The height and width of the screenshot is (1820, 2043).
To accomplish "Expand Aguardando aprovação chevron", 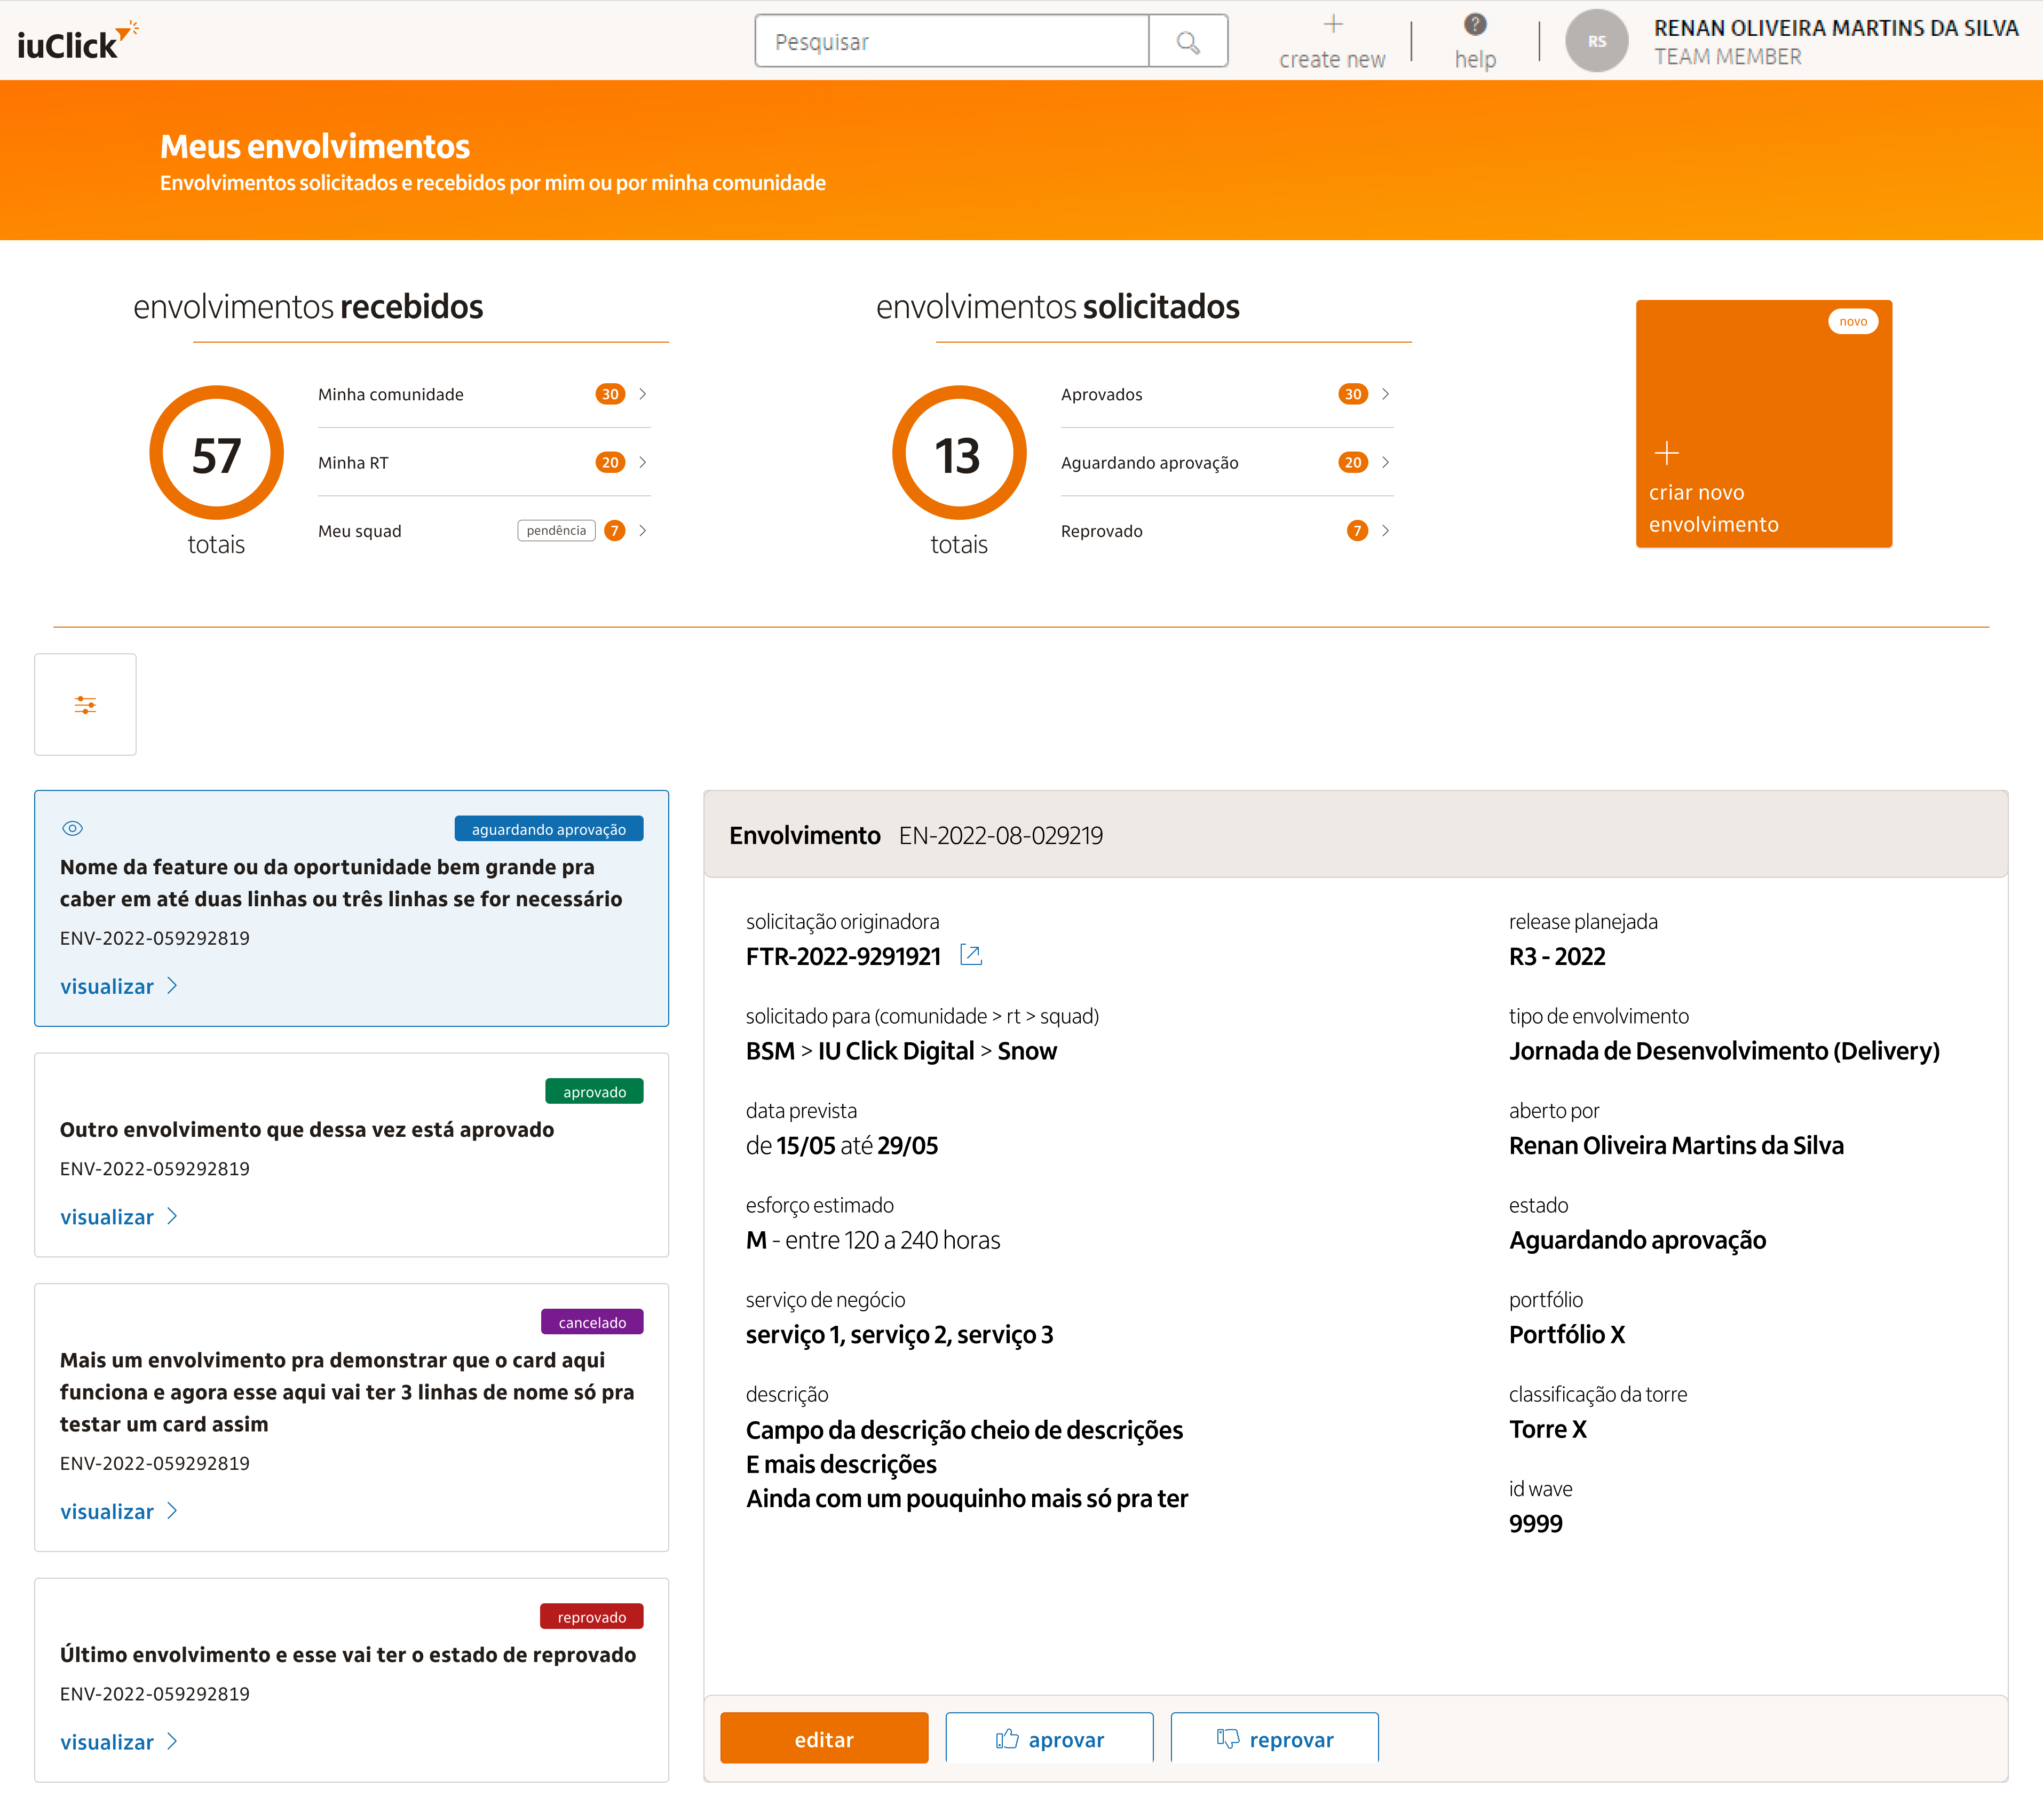I will click(x=1385, y=462).
